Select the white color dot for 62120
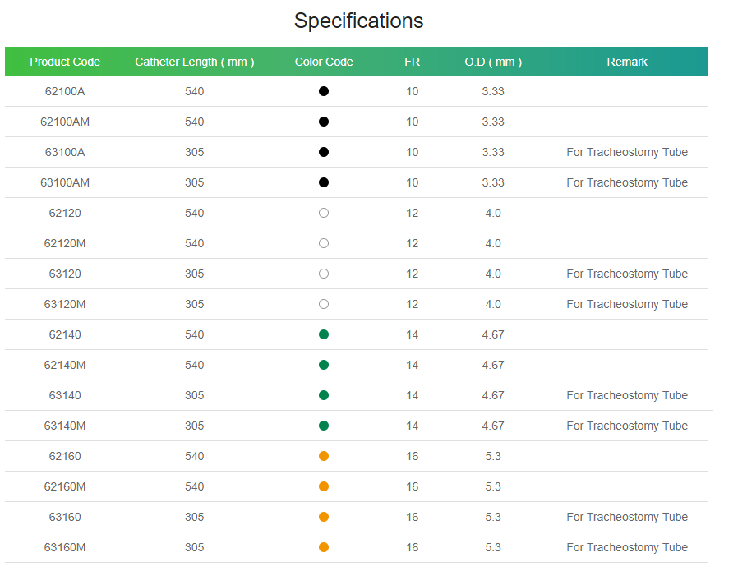 323,213
